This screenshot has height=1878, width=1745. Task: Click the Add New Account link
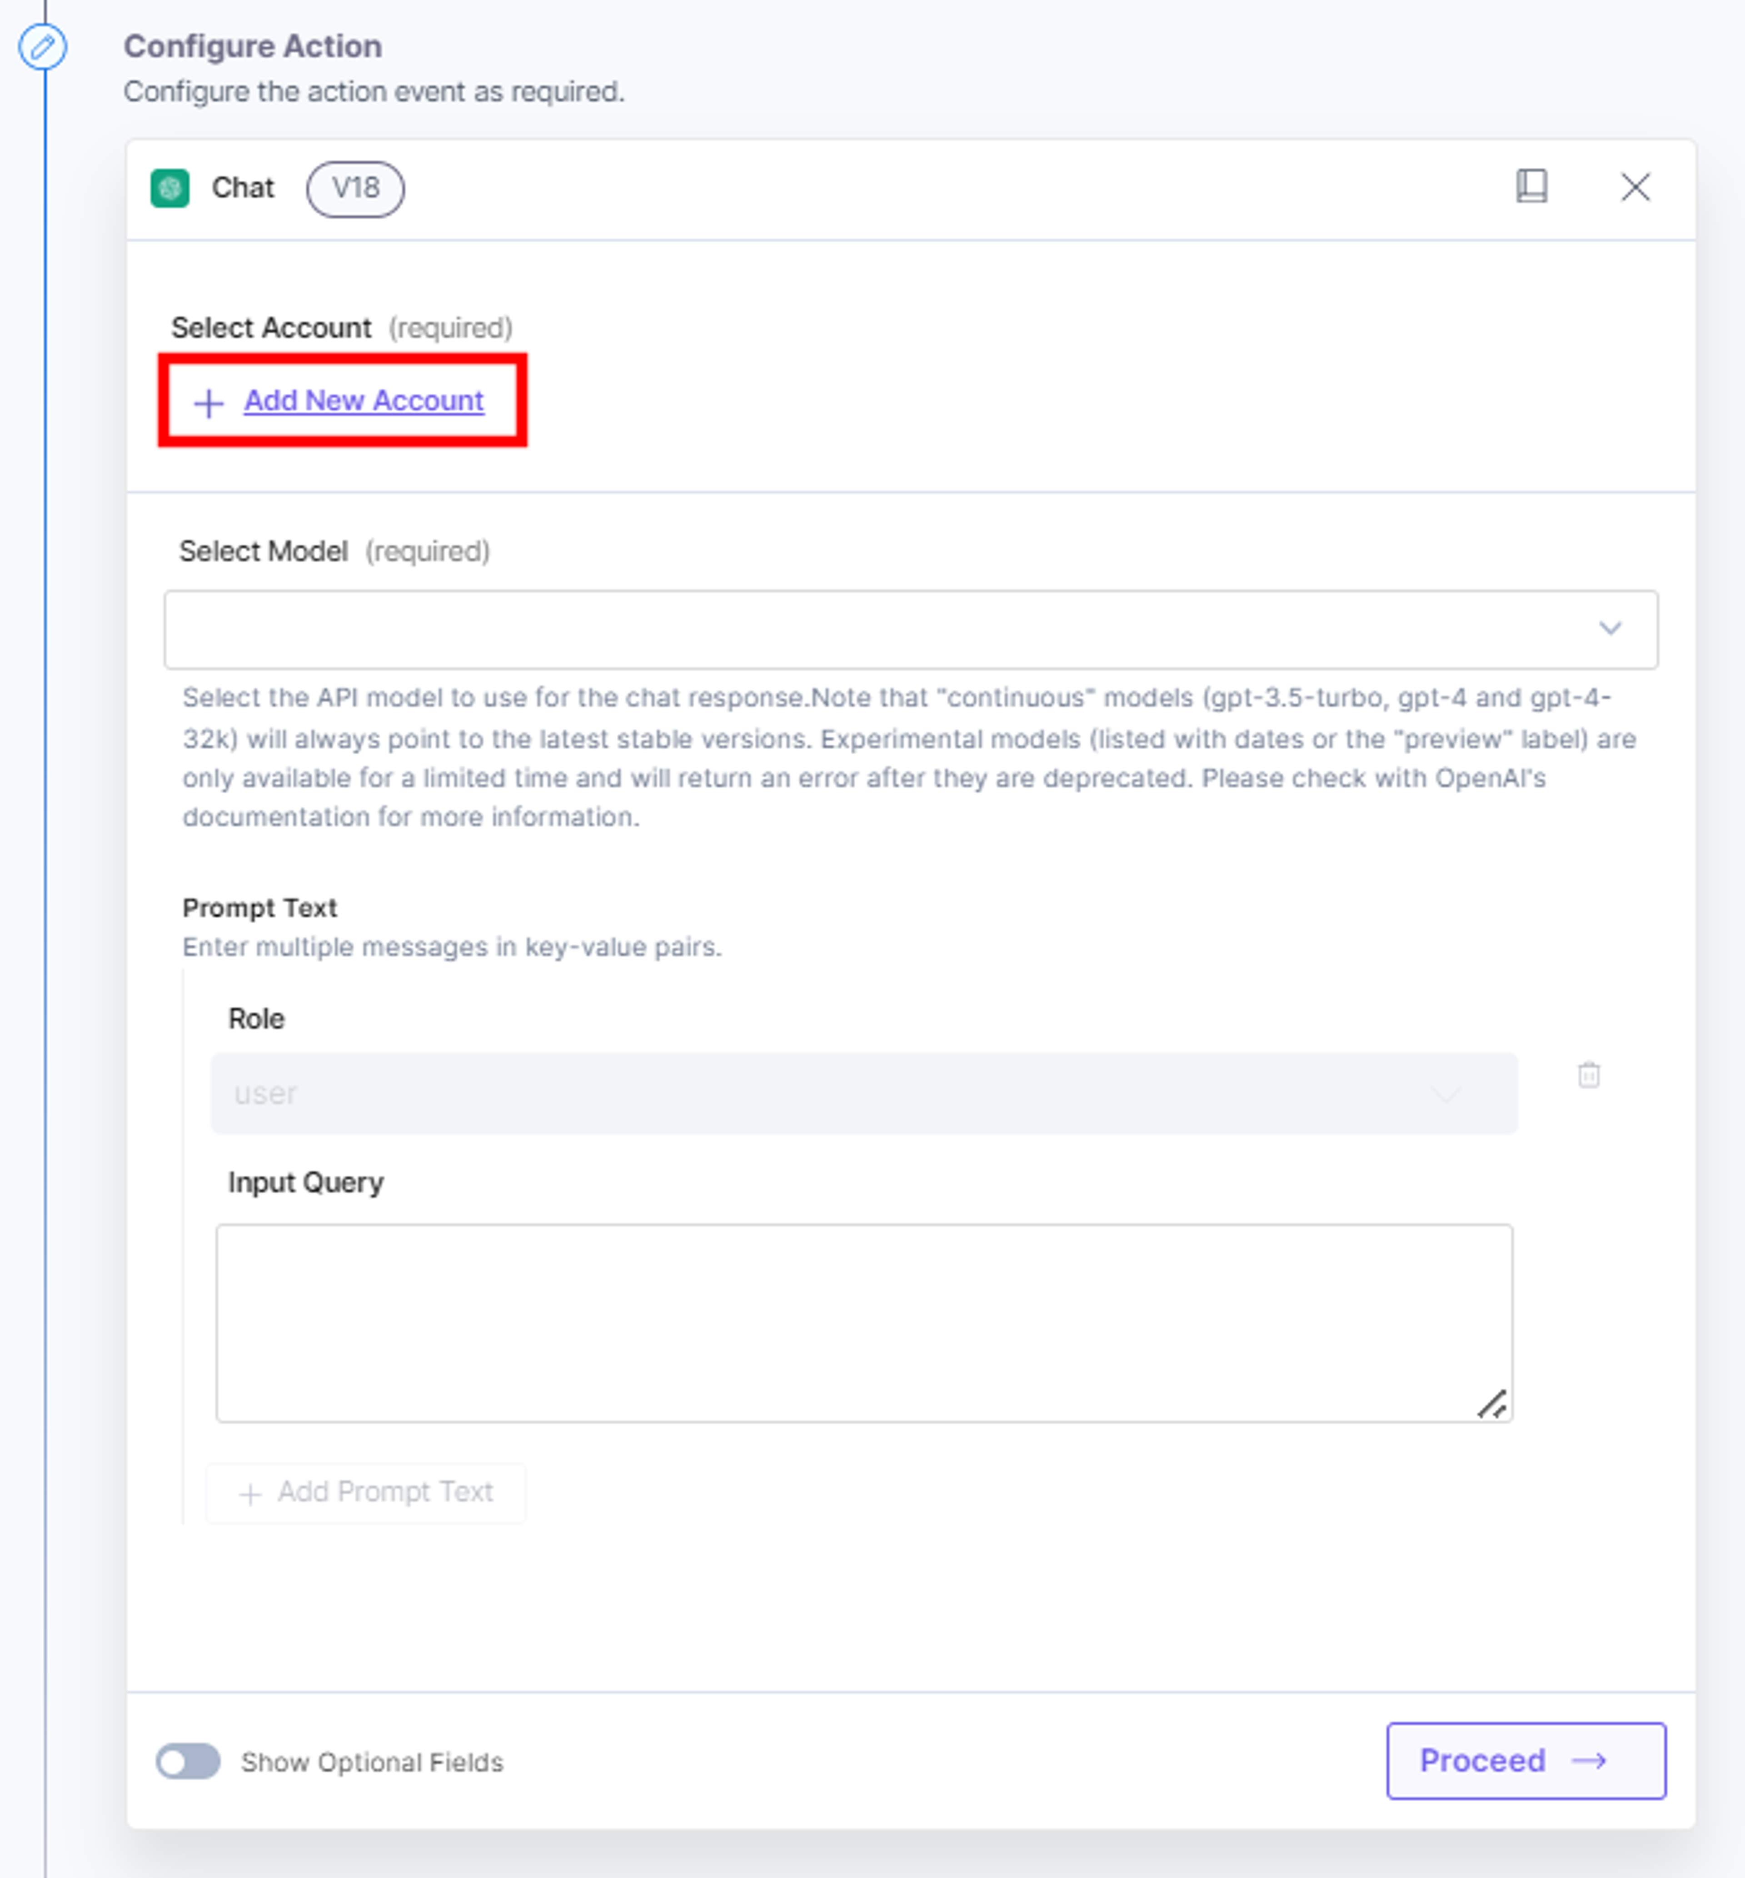(364, 401)
